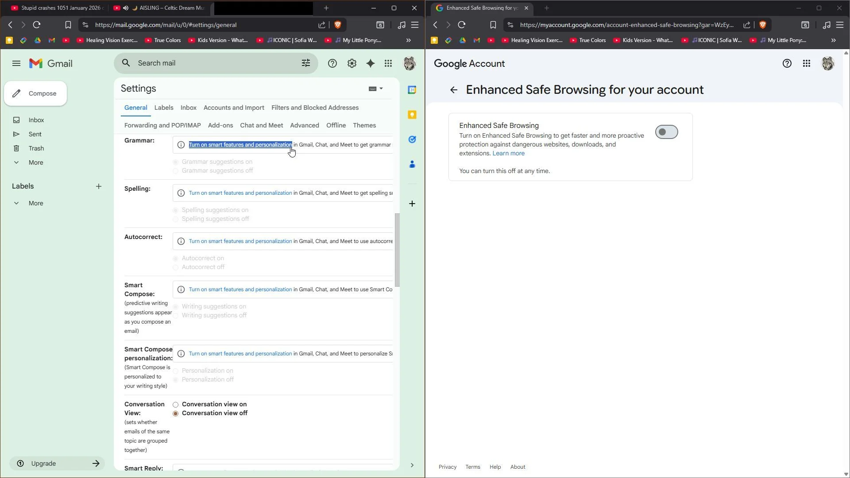850x478 pixels.
Task: Select Writing suggestions on
Action: pos(176,307)
